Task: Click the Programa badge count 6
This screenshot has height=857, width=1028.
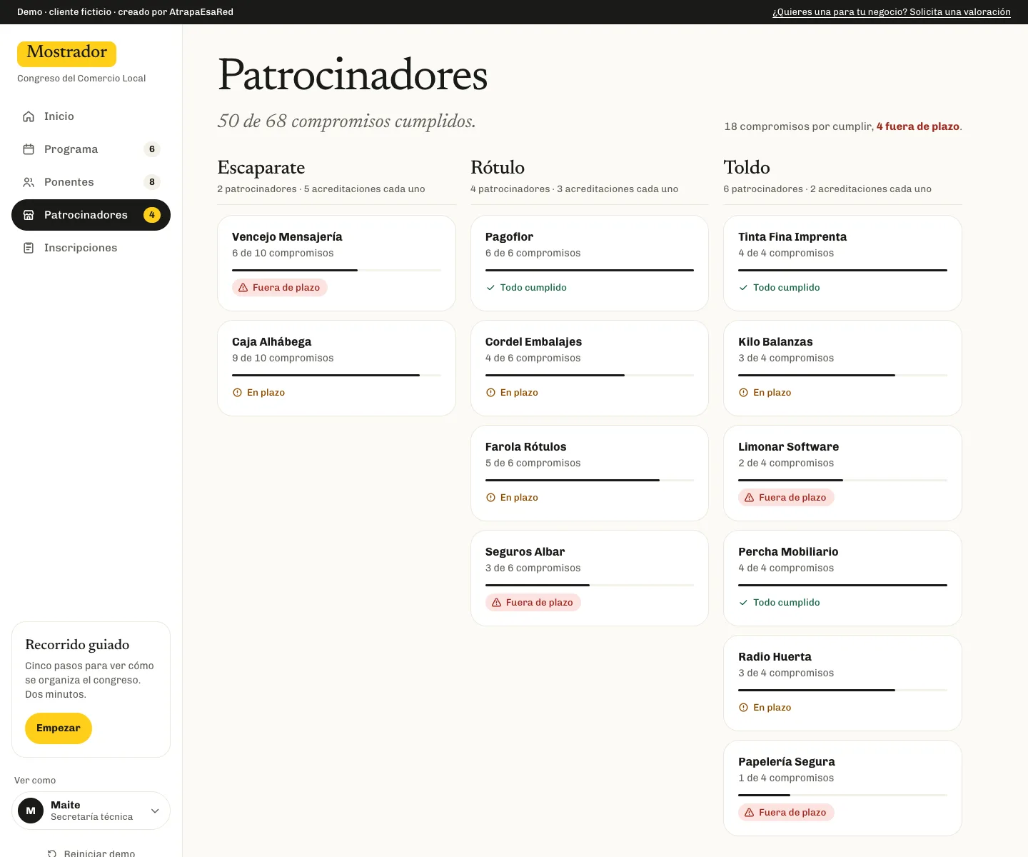Action: click(x=152, y=149)
